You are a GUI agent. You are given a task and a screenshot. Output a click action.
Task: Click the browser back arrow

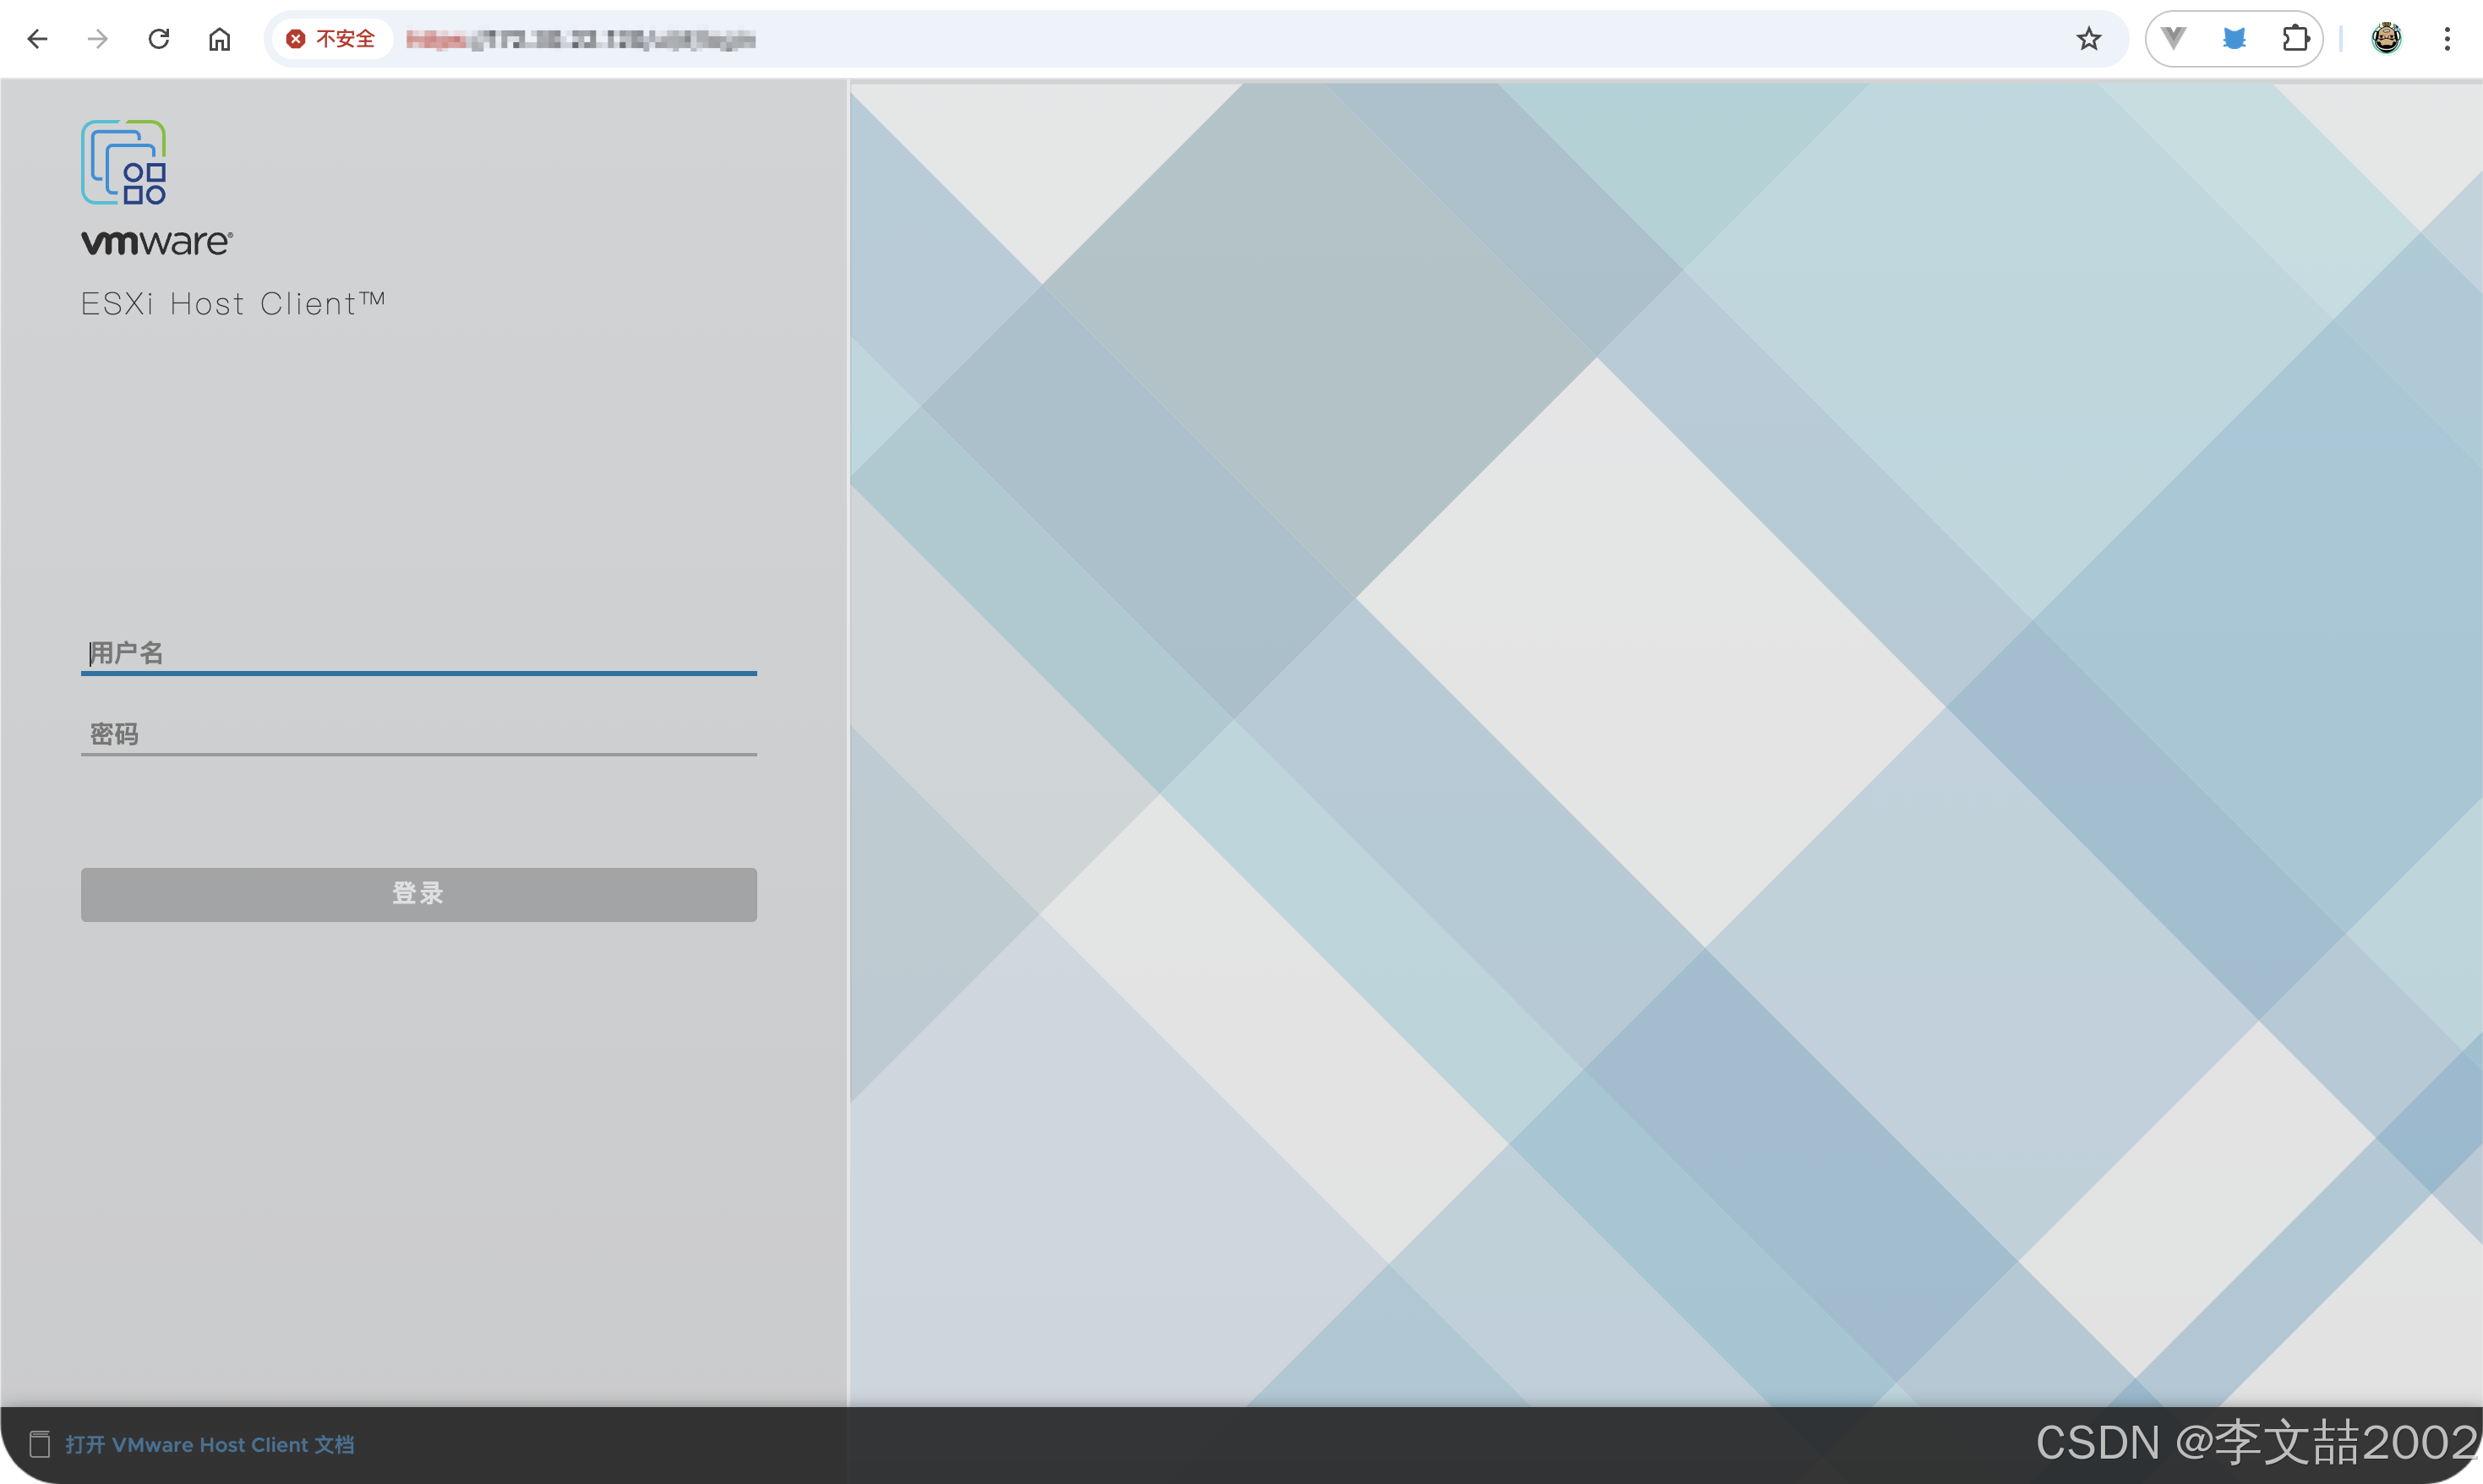tap(38, 39)
